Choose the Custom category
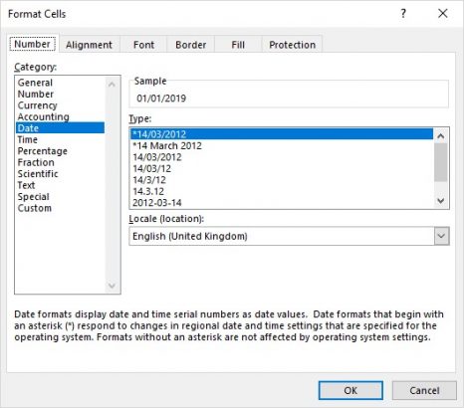 [35, 208]
